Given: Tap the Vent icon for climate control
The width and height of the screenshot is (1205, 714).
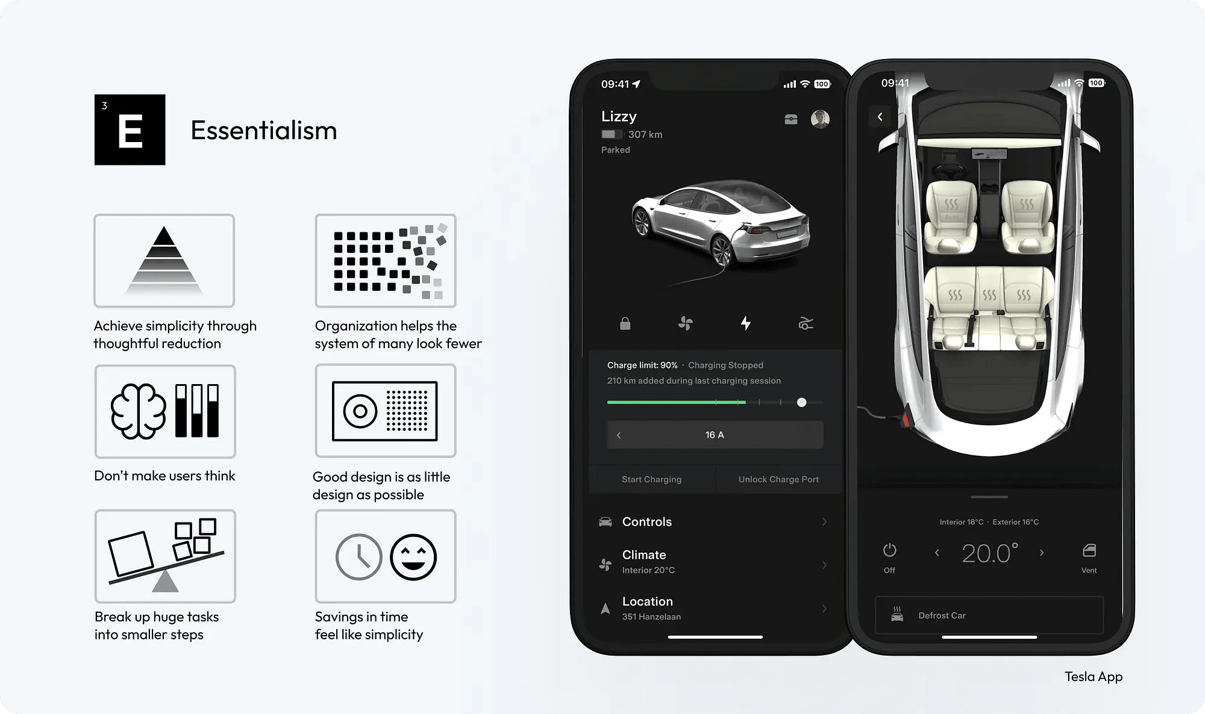Looking at the screenshot, I should [x=1089, y=551].
